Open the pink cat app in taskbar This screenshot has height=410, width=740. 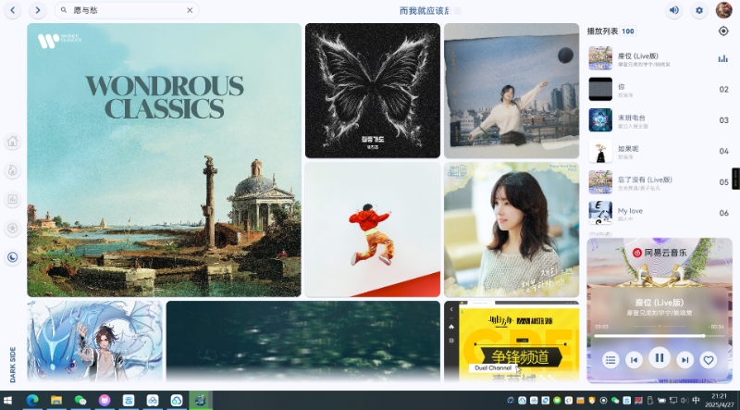pyautogui.click(x=105, y=401)
